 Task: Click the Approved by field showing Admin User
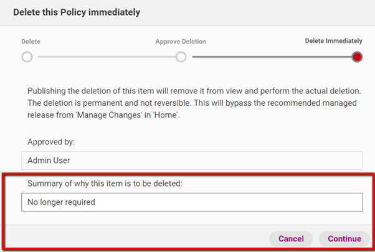click(192, 161)
